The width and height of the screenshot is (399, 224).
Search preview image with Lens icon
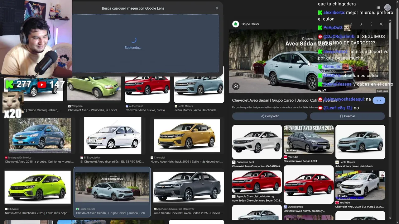point(236,86)
